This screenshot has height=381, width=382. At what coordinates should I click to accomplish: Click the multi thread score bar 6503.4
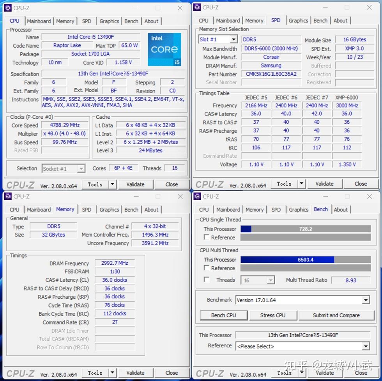[x=306, y=260]
